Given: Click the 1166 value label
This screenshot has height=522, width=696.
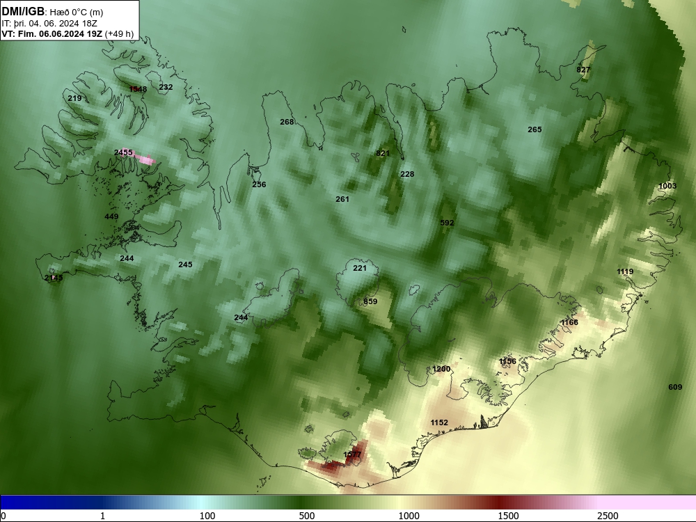Looking at the screenshot, I should [569, 322].
